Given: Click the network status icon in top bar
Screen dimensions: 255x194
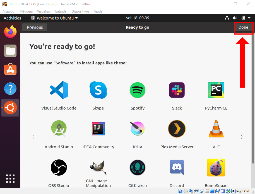Looking at the screenshot, I should 227,18.
